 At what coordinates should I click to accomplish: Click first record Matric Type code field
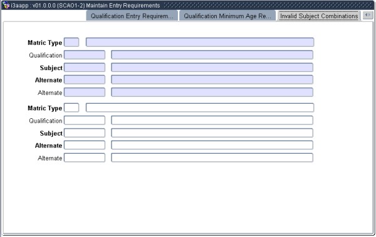pyautogui.click(x=71, y=43)
